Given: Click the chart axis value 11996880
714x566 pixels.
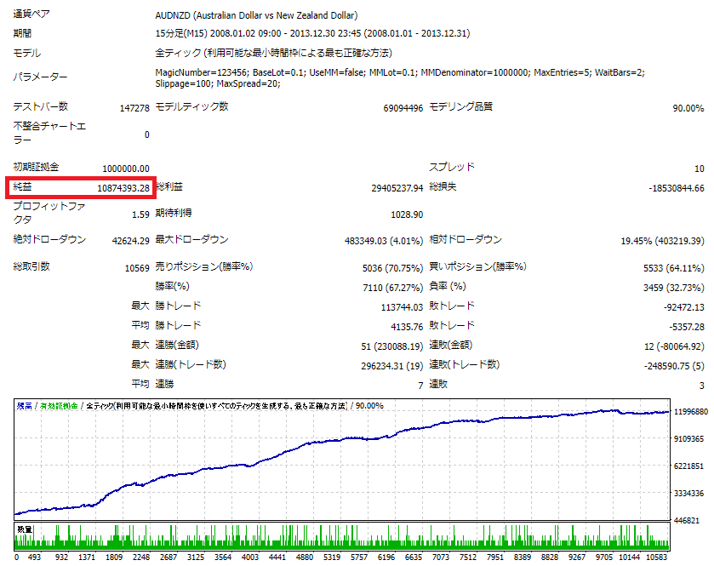Looking at the screenshot, I should click(x=691, y=412).
